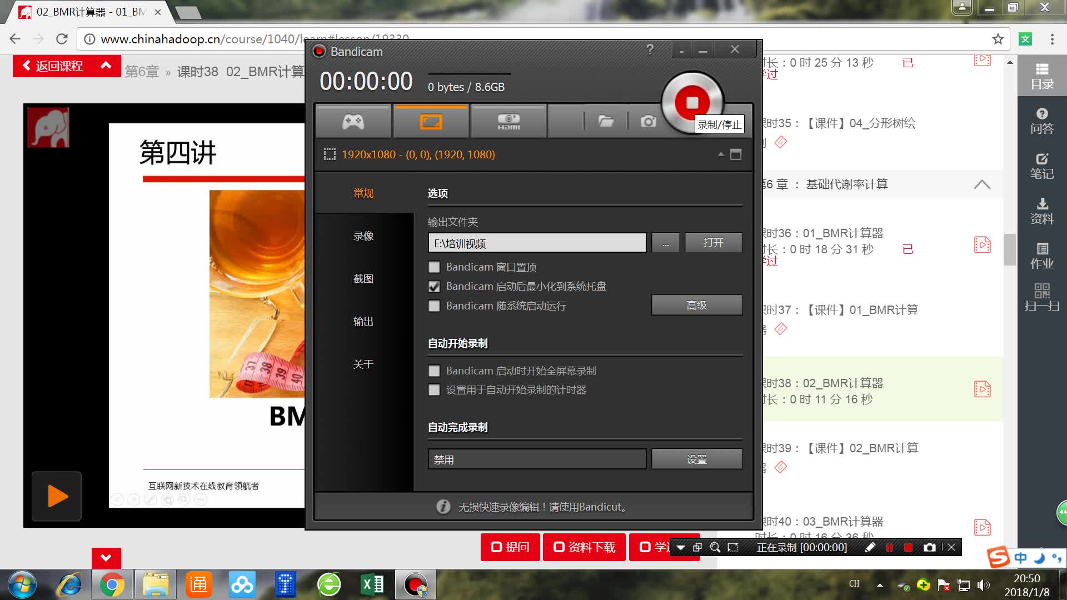This screenshot has width=1067, height=600.
Task: Open the 录像 settings tab
Action: click(x=363, y=236)
